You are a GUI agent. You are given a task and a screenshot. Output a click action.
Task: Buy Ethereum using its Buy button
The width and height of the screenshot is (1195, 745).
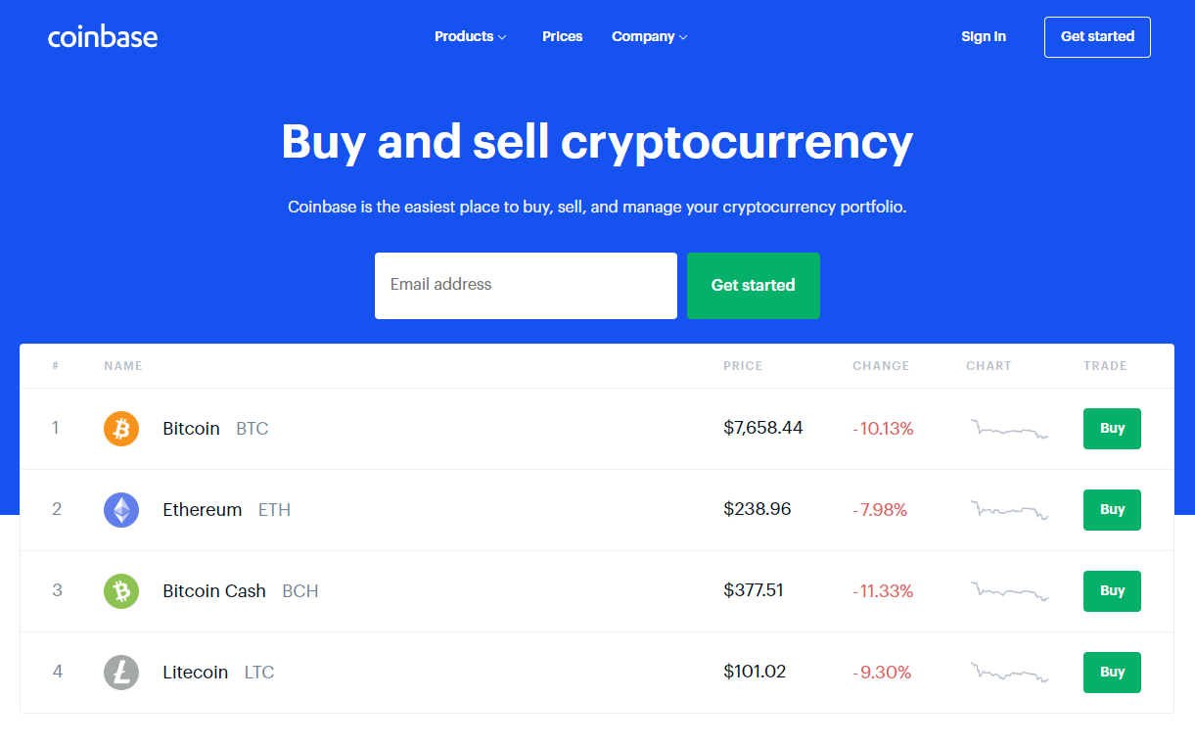(x=1112, y=509)
